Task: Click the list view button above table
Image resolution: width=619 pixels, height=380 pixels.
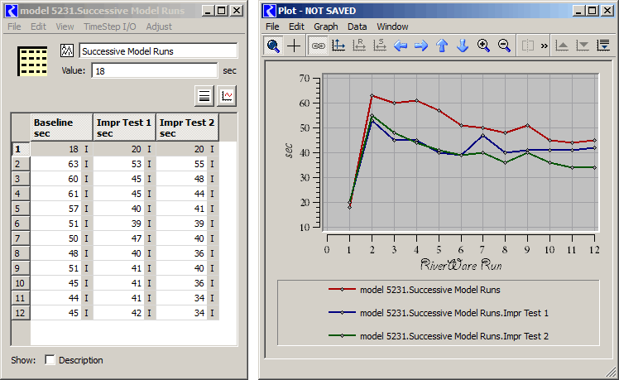Action: click(x=204, y=96)
